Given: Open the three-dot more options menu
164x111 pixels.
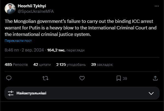Looking at the screenshot, I should pyautogui.click(x=156, y=6).
